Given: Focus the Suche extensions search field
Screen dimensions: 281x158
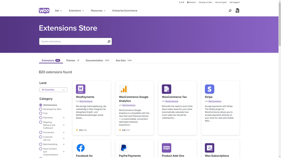Looking at the screenshot, I should pyautogui.click(x=75, y=41).
